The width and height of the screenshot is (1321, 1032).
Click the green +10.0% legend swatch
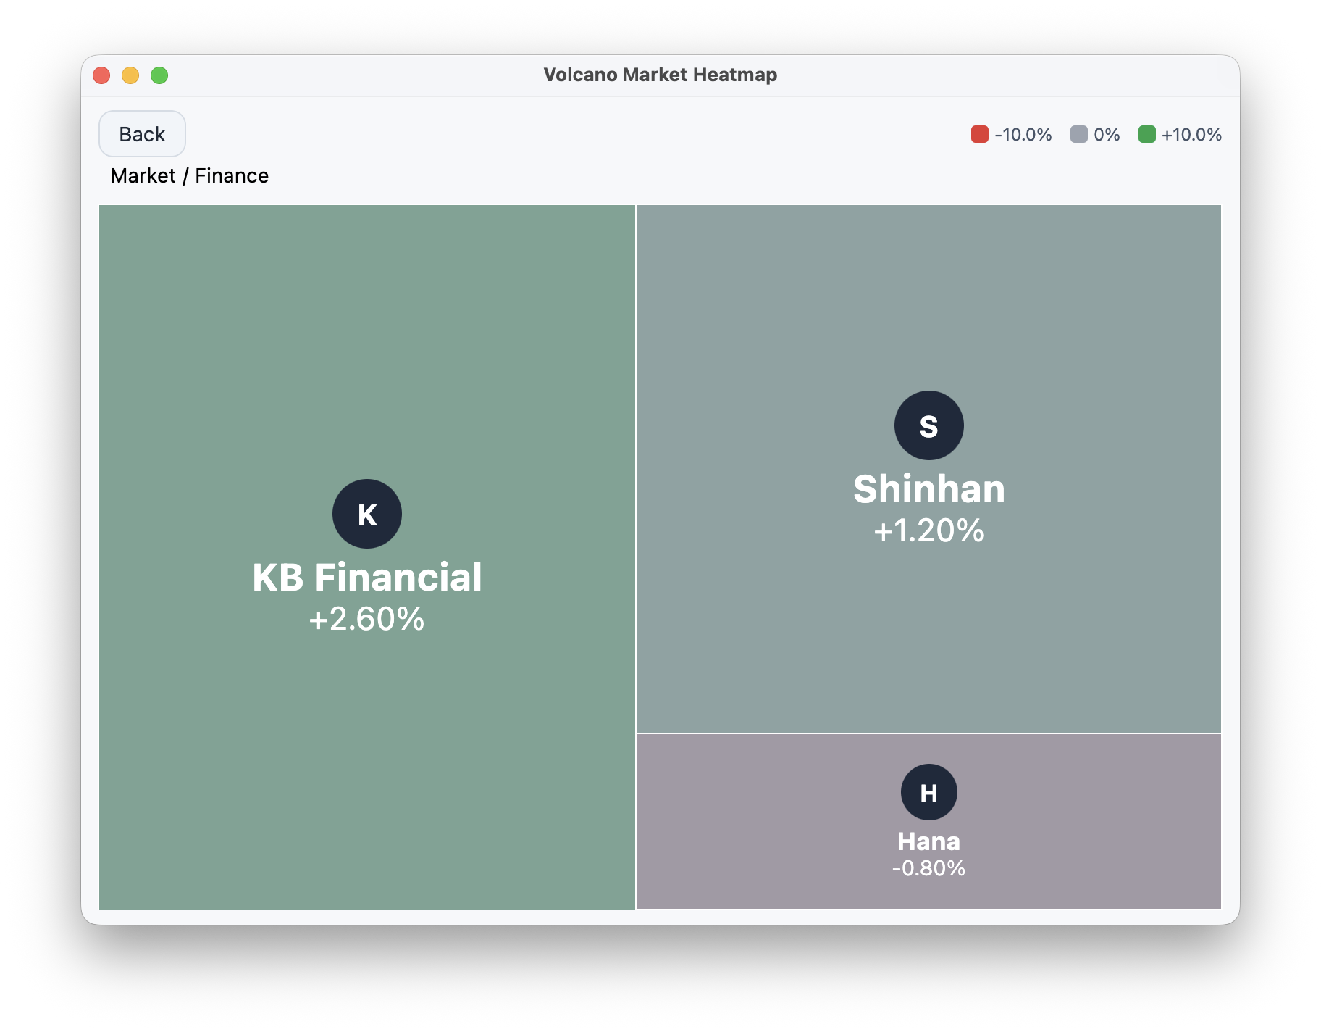(x=1147, y=134)
